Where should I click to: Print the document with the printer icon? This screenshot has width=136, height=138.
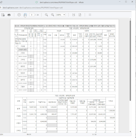(9, 15)
